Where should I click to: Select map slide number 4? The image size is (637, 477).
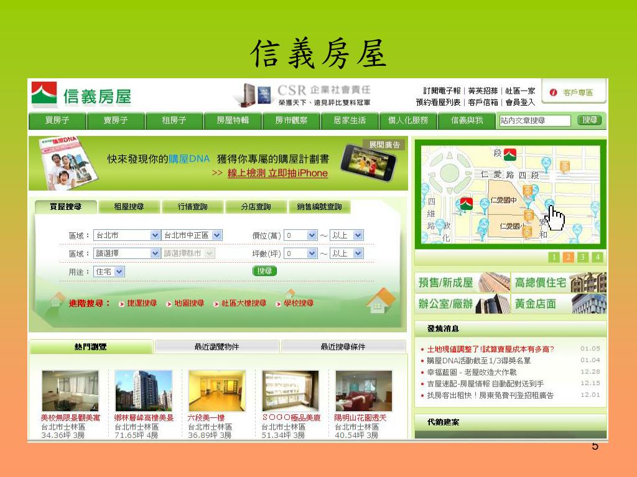(597, 257)
